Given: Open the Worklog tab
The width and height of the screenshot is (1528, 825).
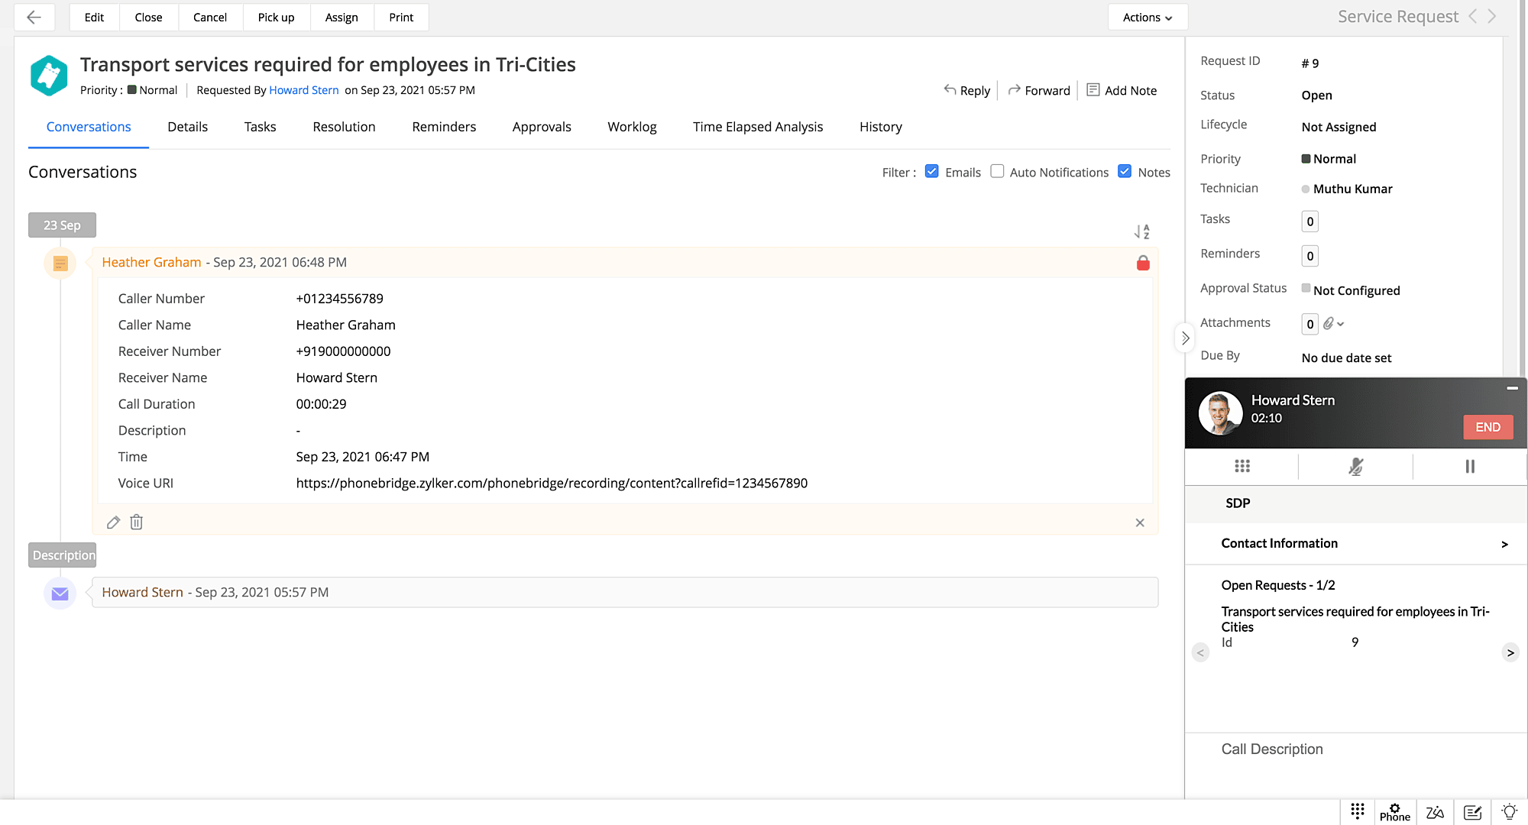Looking at the screenshot, I should 632,127.
